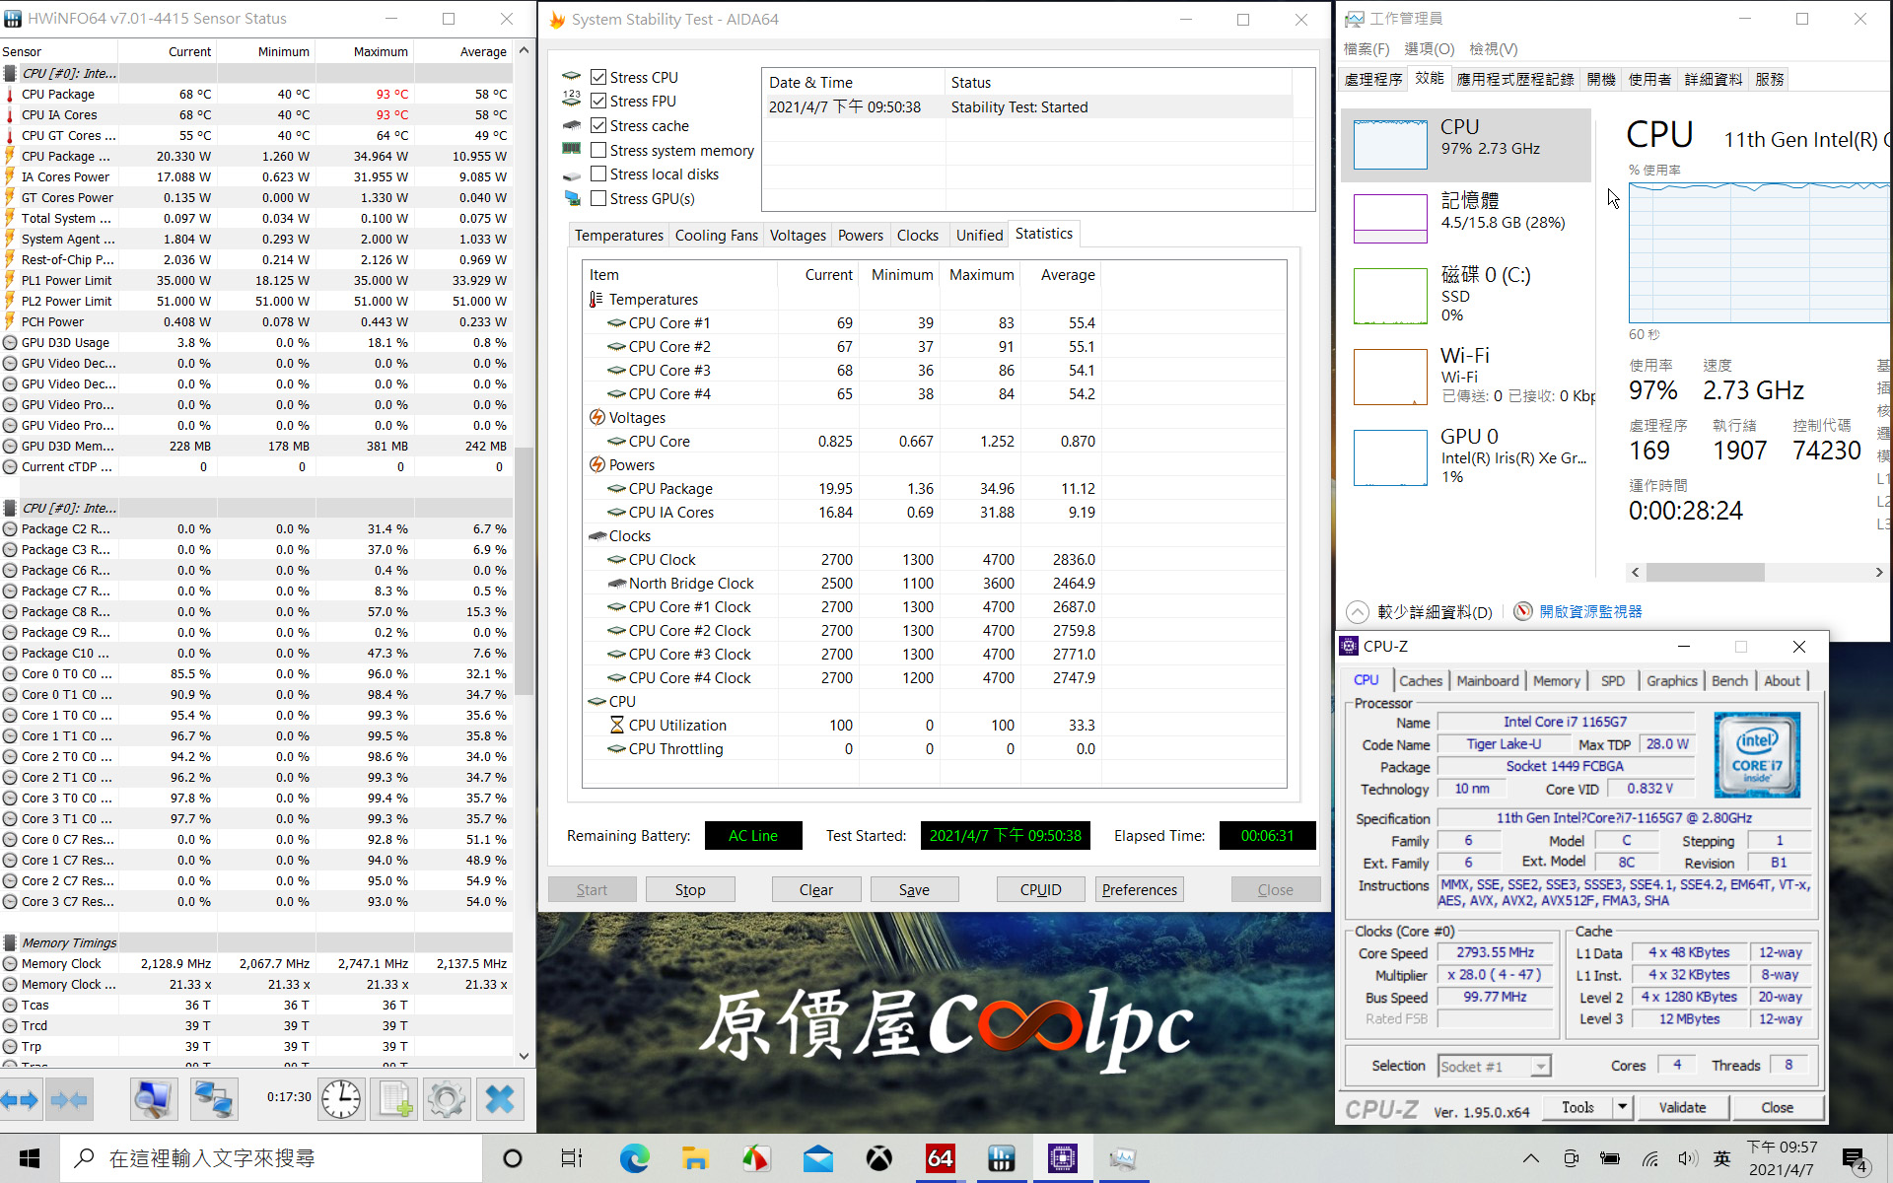Uncheck Stress FPU checkbox
This screenshot has height=1183, width=1893.
598,101
